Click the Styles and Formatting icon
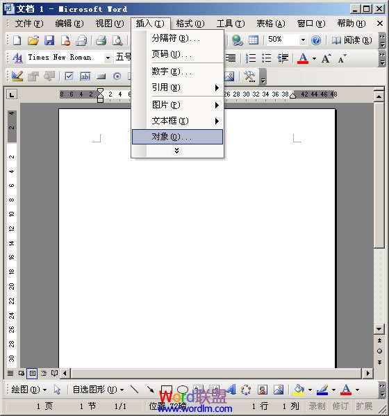This screenshot has height=416, width=389. point(17,58)
